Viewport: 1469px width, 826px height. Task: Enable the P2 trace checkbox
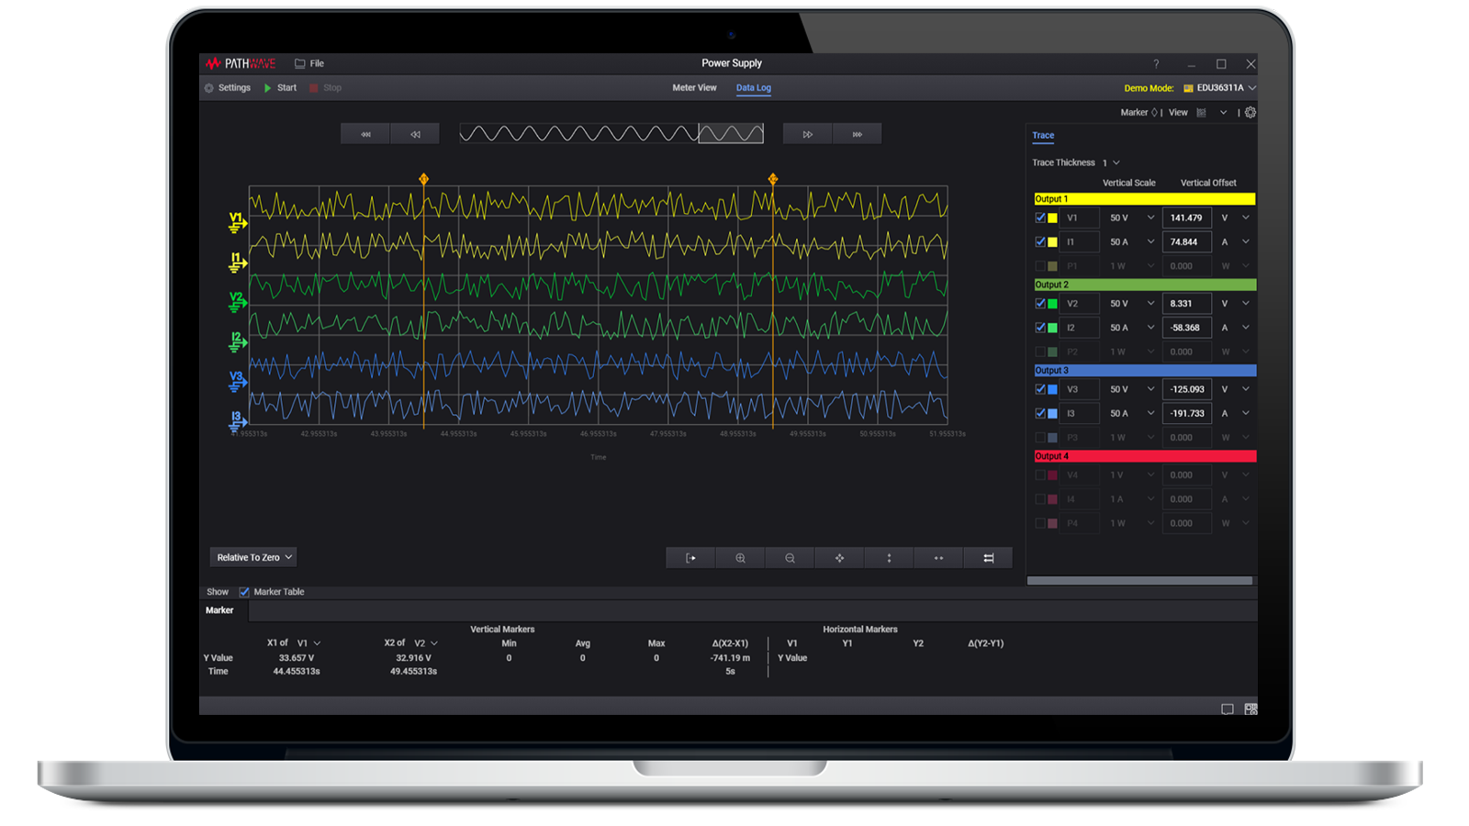click(x=1040, y=352)
